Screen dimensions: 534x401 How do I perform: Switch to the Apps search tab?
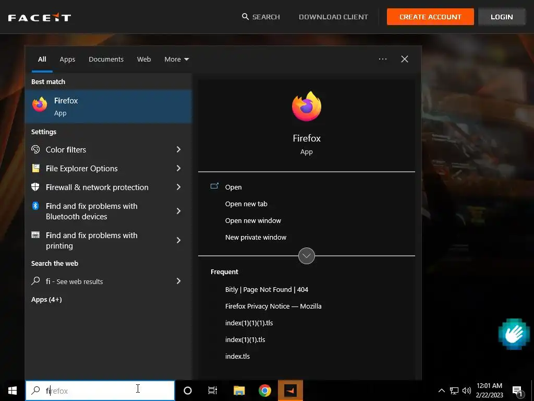coord(67,60)
